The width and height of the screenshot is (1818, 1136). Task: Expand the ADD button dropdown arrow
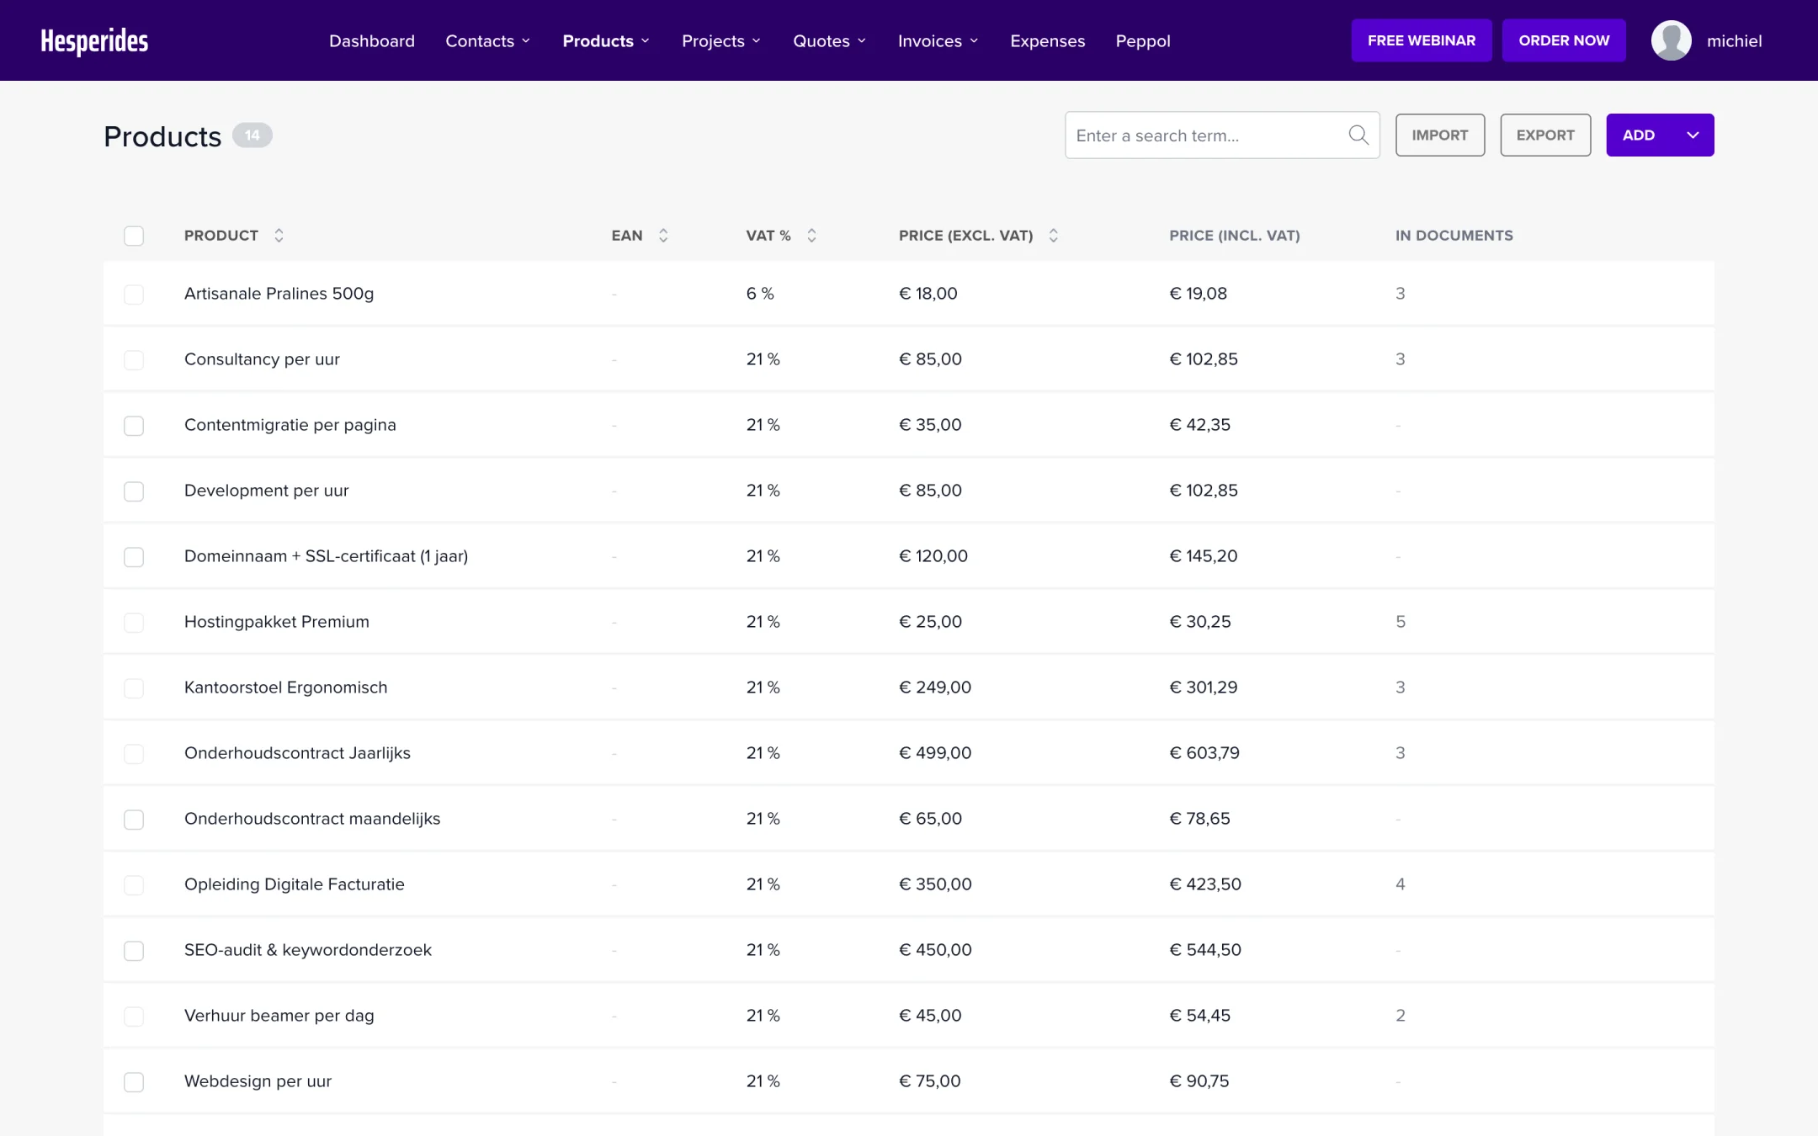pyautogui.click(x=1693, y=135)
